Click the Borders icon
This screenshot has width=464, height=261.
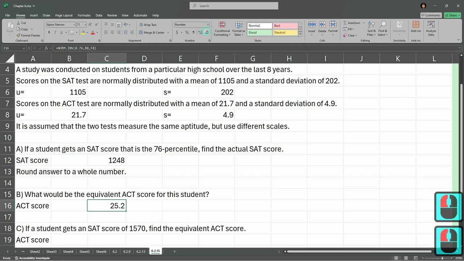(72, 33)
